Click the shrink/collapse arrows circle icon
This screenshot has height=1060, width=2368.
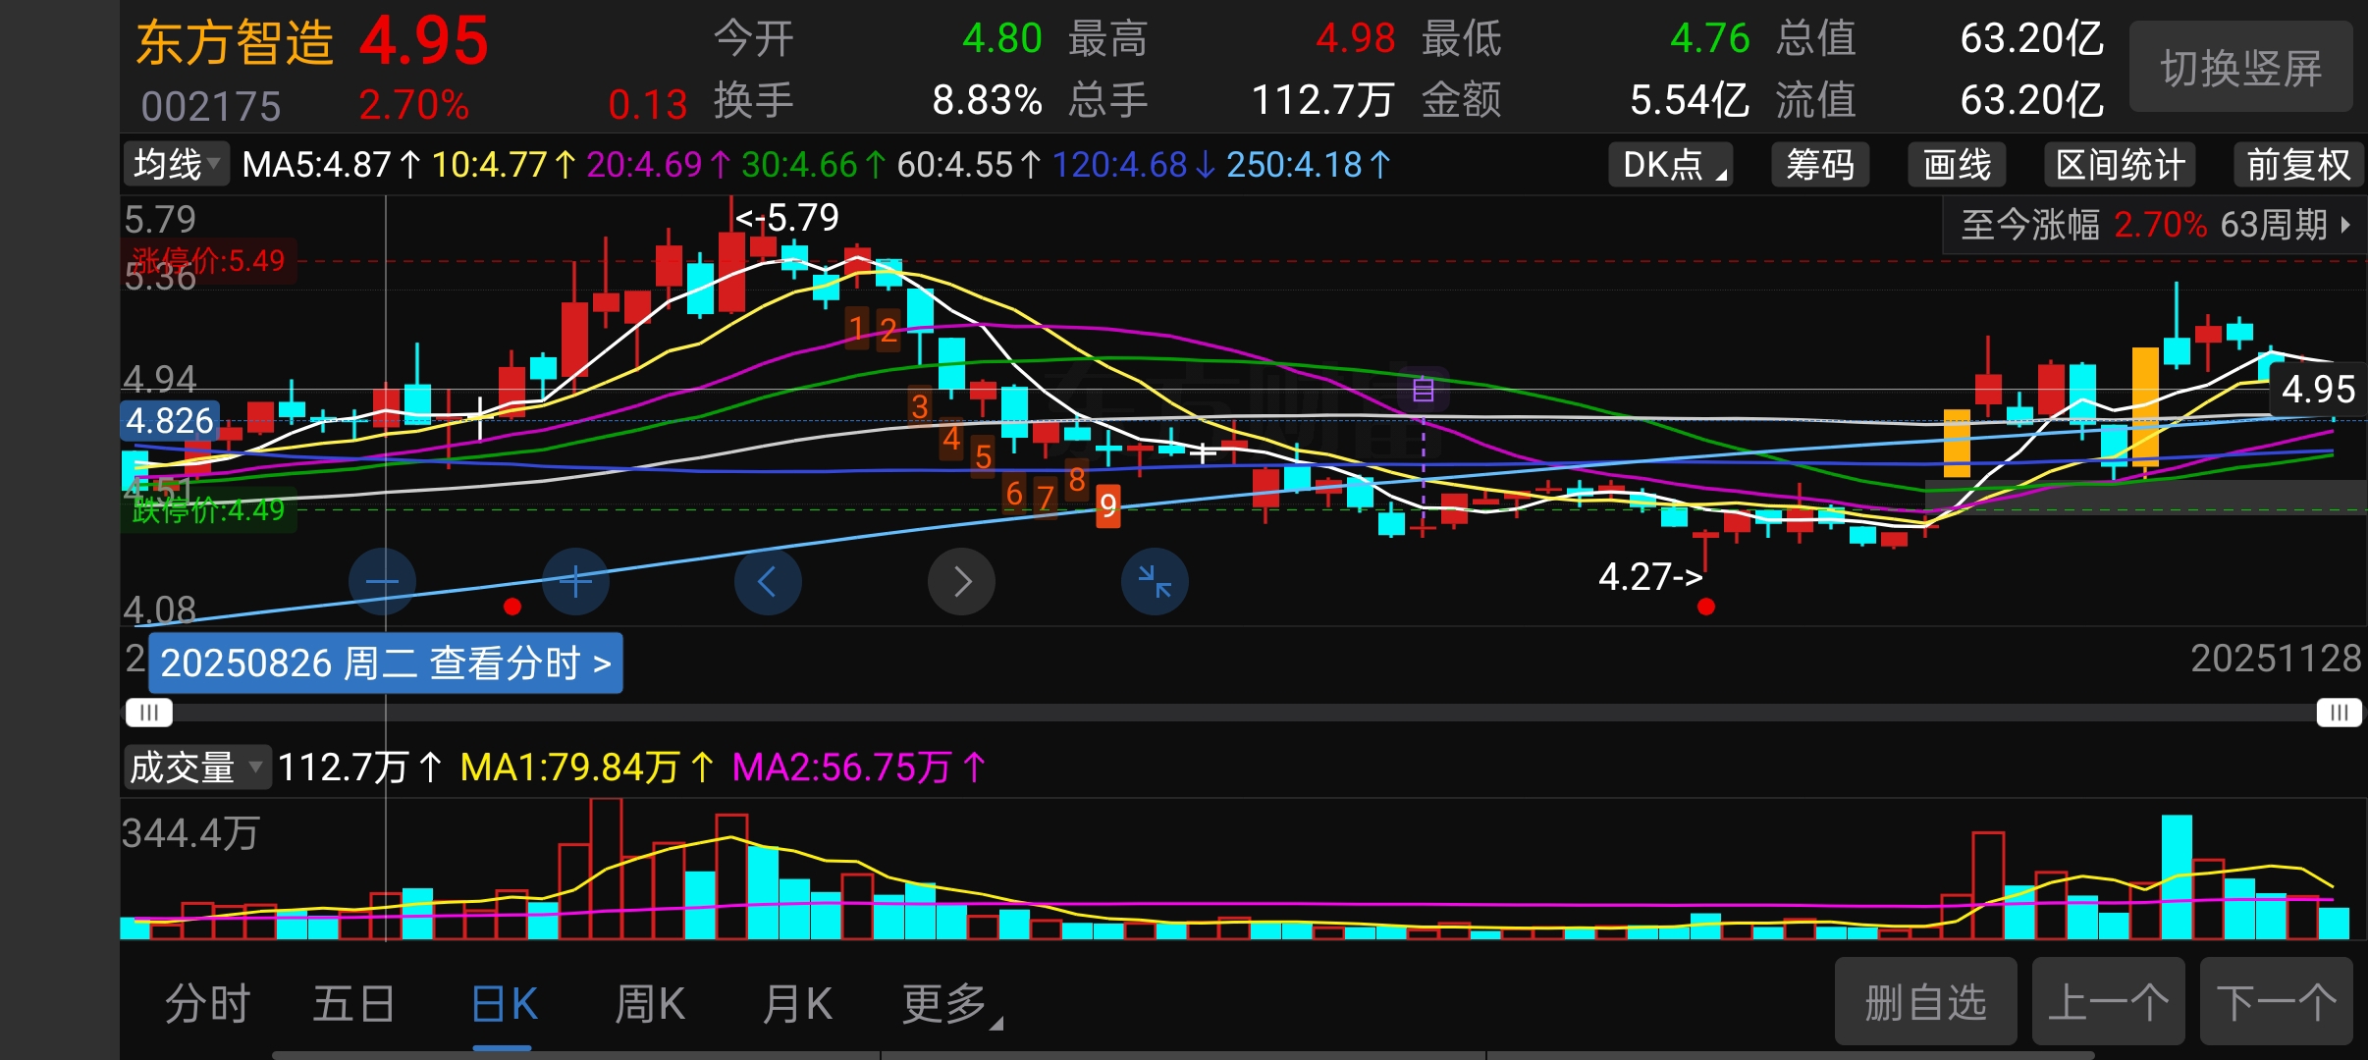click(1155, 582)
